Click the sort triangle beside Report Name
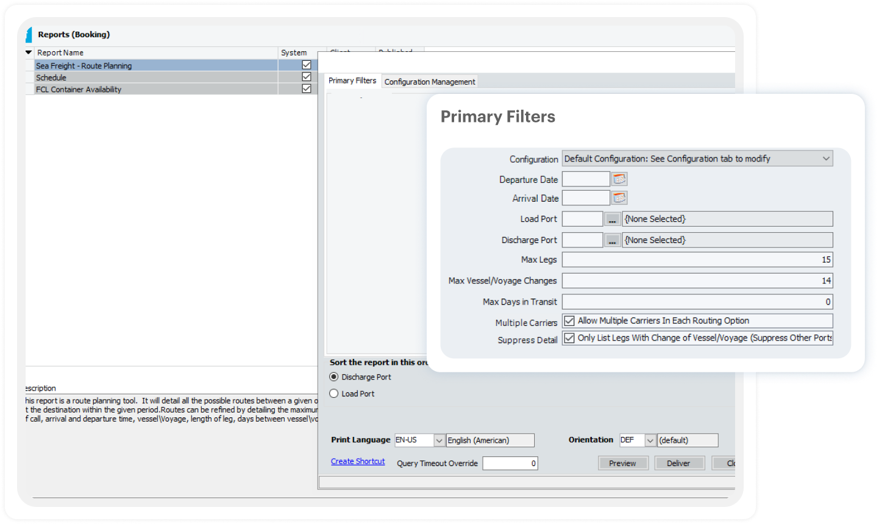 pyautogui.click(x=29, y=53)
